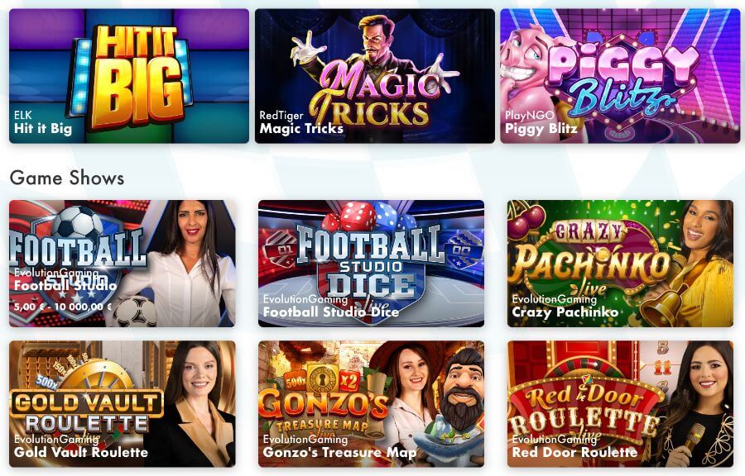Click the Gold Vault Roulette title text
Screen dimensions: 745x476
coord(81,452)
